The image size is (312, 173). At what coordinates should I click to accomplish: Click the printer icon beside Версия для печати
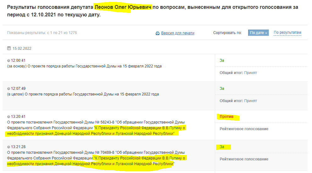[x=157, y=33]
